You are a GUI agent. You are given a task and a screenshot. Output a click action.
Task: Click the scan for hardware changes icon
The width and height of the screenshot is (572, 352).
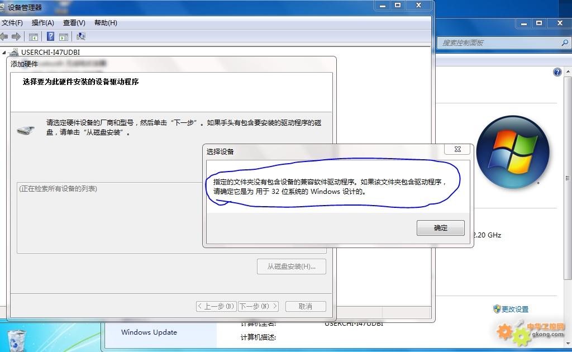(x=81, y=36)
